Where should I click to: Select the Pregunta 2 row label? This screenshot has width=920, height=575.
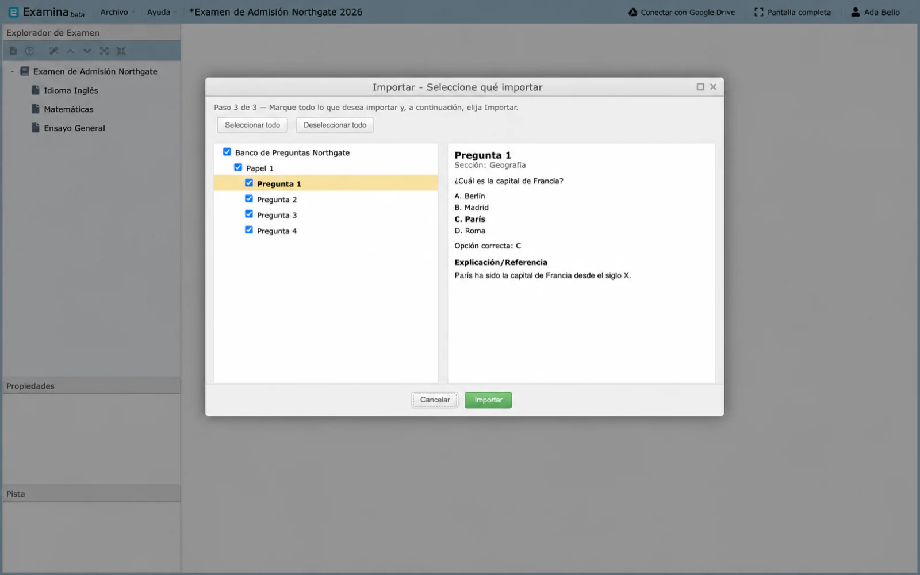click(x=277, y=200)
